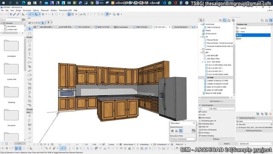Click the Add Shortcut button

click(216, 101)
